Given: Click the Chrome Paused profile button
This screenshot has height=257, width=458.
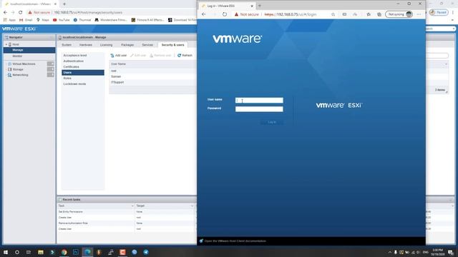Looking at the screenshot, I should [439, 13].
